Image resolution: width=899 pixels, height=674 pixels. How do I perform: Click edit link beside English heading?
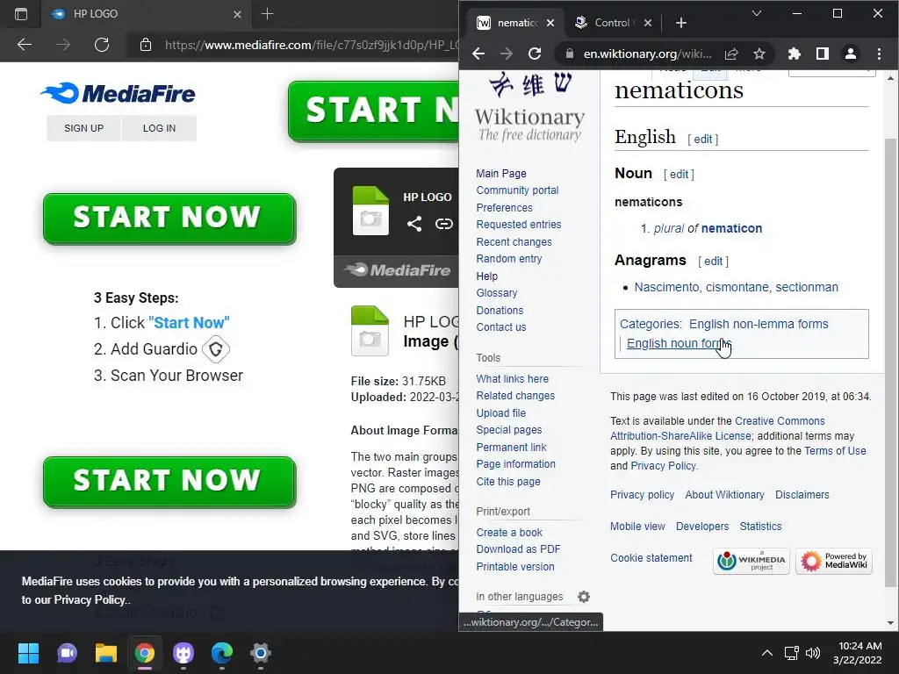click(x=703, y=140)
